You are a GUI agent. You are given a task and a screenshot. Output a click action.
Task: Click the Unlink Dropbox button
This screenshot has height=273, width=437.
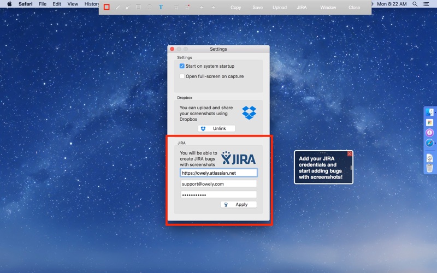click(x=216, y=129)
